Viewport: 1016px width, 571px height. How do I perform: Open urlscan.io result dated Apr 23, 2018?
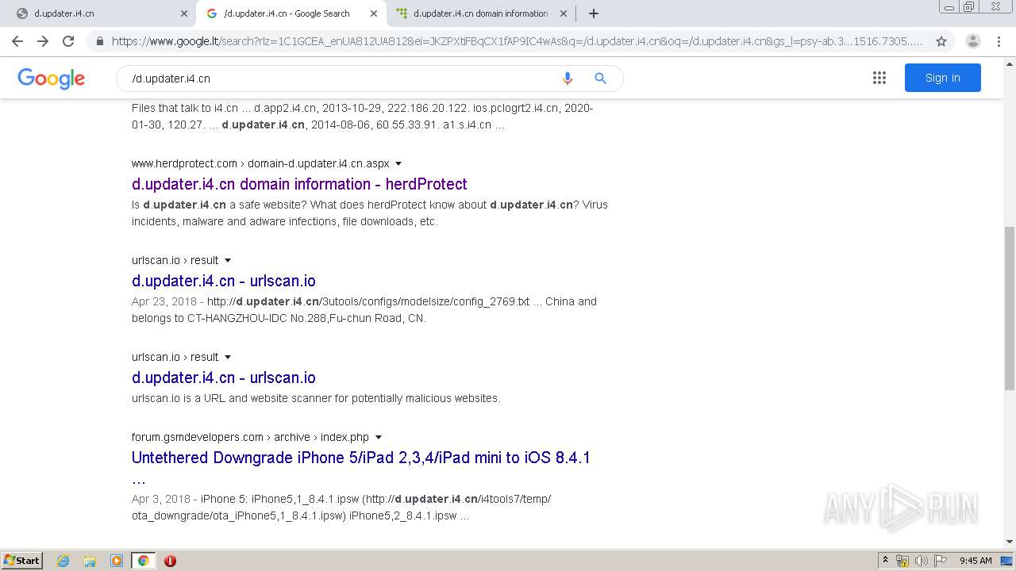224,281
